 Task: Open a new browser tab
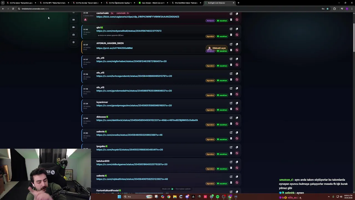pyautogui.click(x=239, y=3)
